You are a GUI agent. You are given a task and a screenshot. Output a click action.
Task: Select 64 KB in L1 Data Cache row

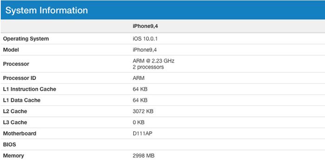point(140,100)
